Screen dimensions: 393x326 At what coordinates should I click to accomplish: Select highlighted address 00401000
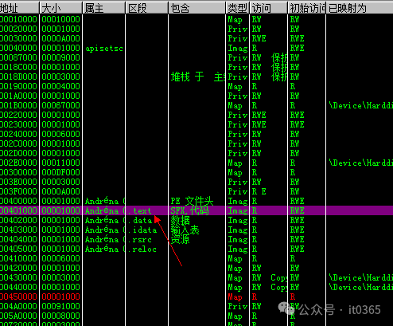click(18, 210)
